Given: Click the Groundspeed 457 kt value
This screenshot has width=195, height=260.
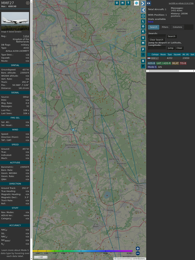Looking at the screenshot, I should click(x=26, y=69).
